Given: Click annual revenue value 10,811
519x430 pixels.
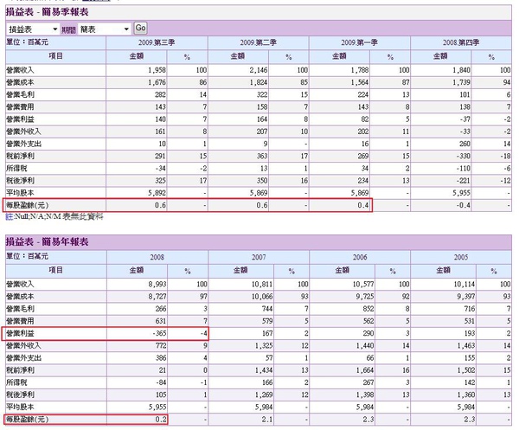Looking at the screenshot, I should 262,284.
